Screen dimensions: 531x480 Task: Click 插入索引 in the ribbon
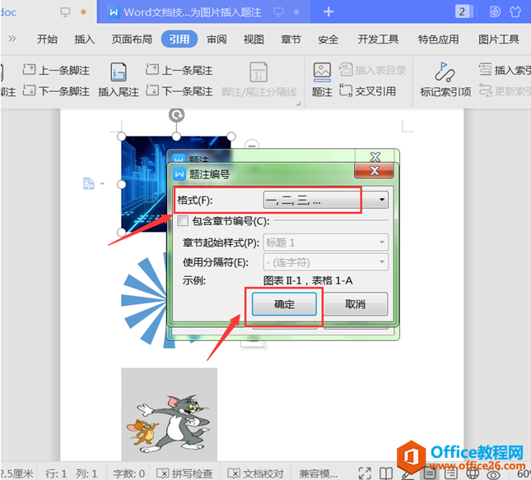click(x=505, y=70)
